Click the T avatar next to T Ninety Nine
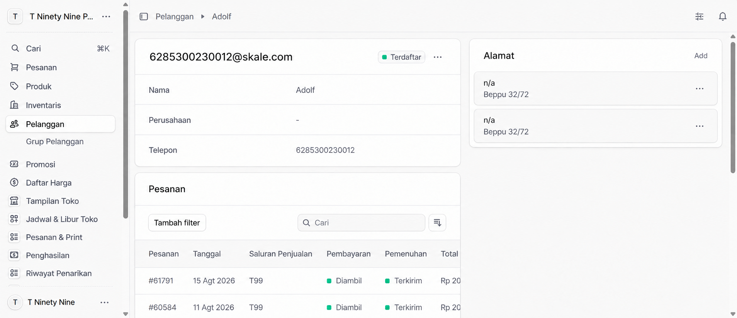The height and width of the screenshot is (318, 737). tap(15, 302)
